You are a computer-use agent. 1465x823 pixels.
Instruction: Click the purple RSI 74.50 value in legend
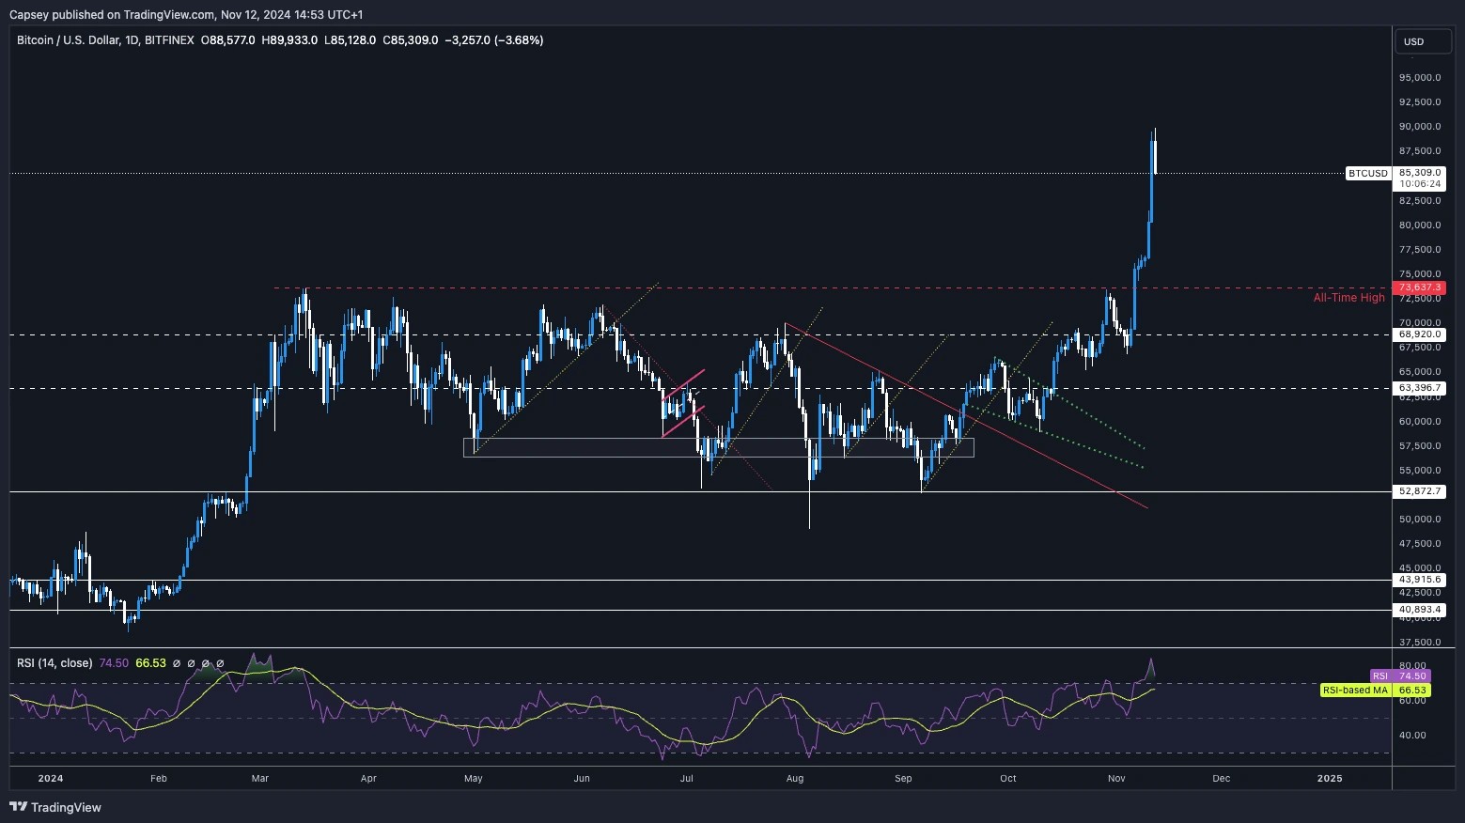(x=113, y=663)
